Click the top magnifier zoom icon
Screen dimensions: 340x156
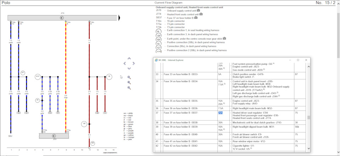tap(129, 77)
